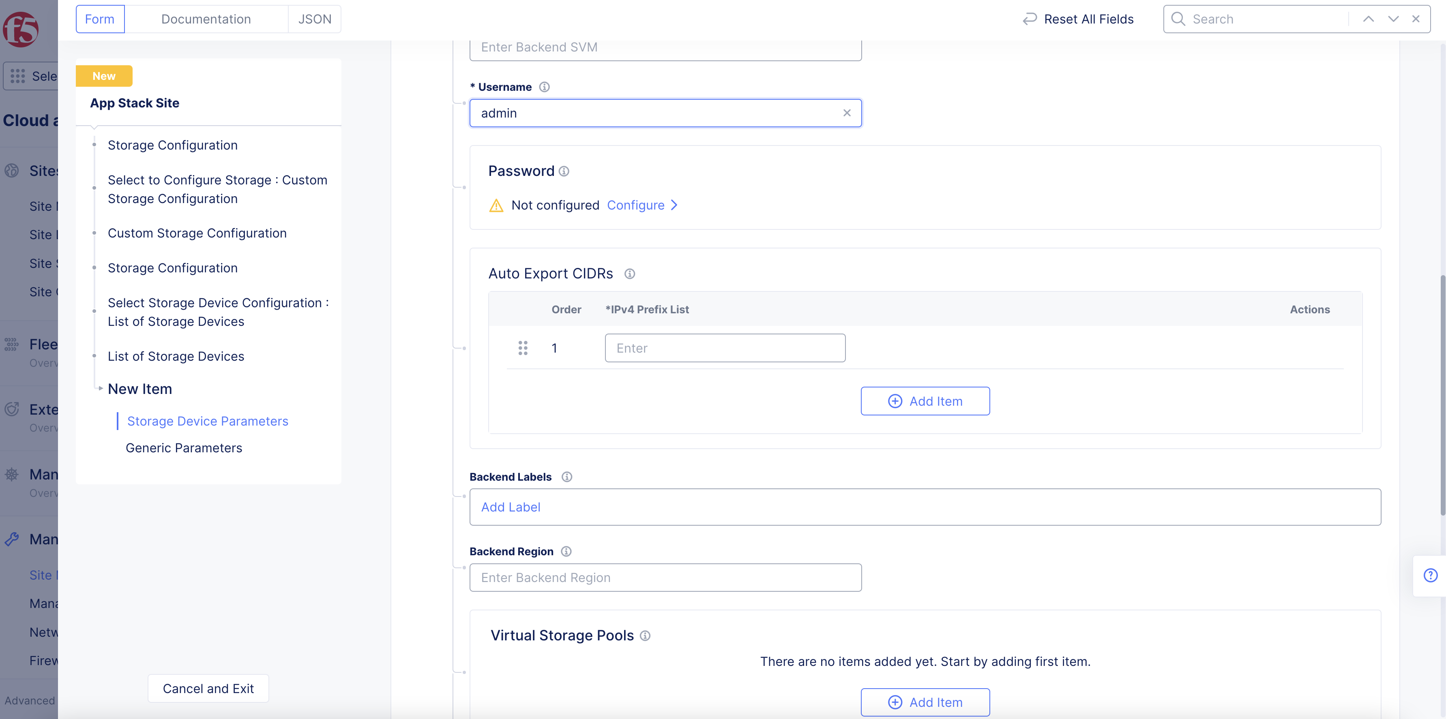Click the Auto Export CIDRs info icon

630,274
